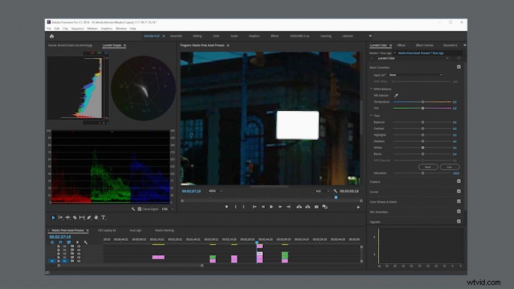Click the Auto button in Tone

449,167
